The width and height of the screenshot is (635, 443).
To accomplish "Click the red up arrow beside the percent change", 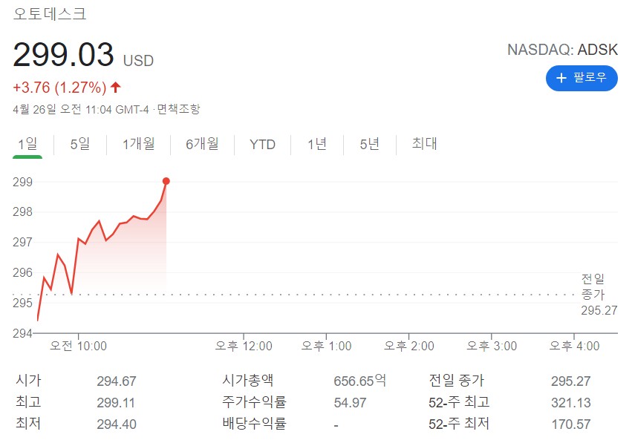I will coord(115,88).
